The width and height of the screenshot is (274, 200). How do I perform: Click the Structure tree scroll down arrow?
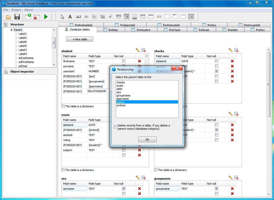coord(54,65)
